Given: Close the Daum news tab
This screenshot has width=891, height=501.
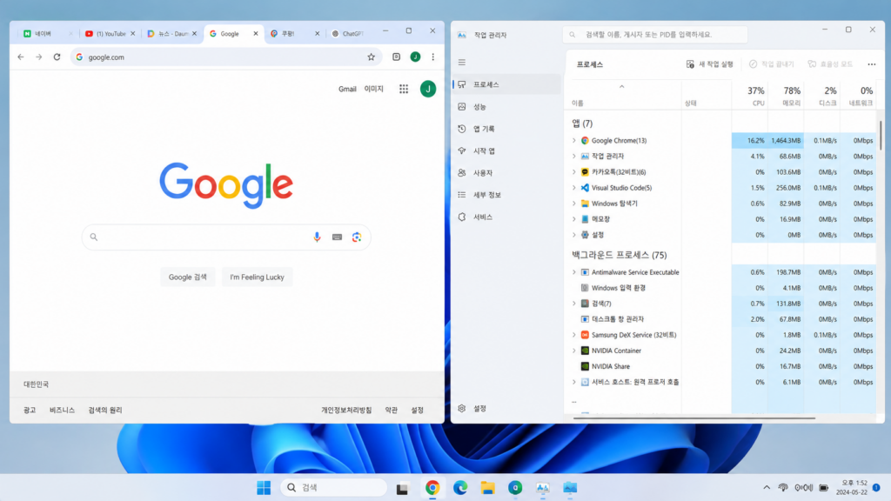Looking at the screenshot, I should [194, 34].
